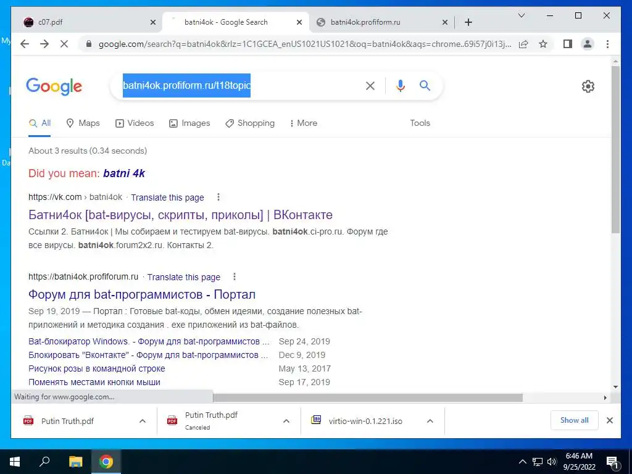Open options for the vk.com result
The height and width of the screenshot is (474, 632).
point(218,197)
